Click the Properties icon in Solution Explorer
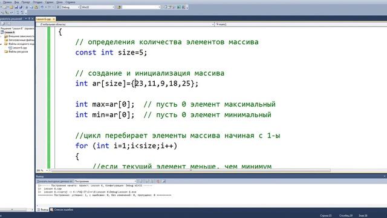The image size is (387, 218). (x=3, y=24)
